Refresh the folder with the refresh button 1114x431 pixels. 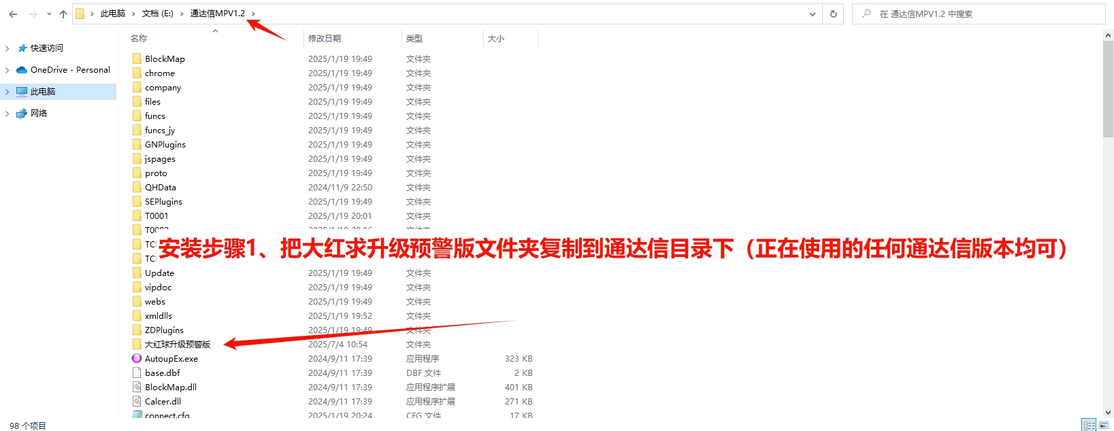(833, 14)
